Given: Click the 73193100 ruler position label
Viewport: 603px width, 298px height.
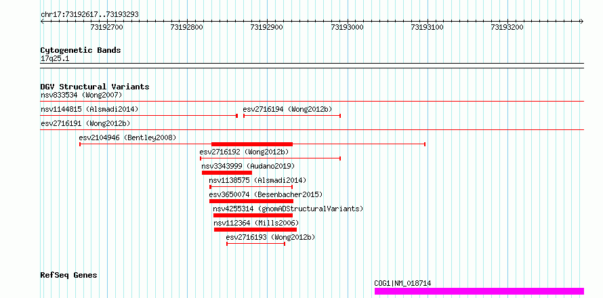Looking at the screenshot, I should tap(428, 28).
